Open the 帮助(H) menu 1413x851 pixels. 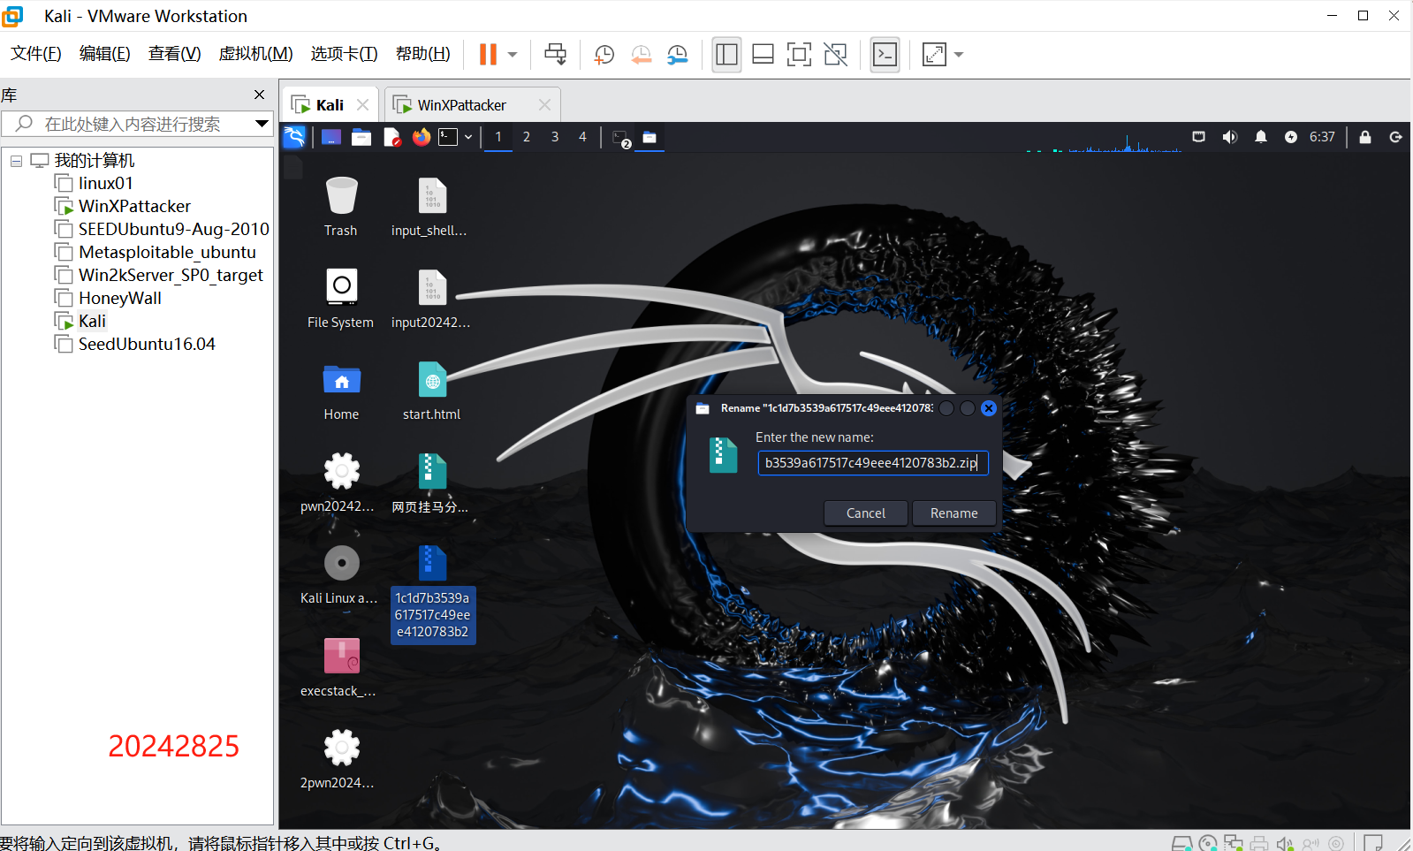click(423, 54)
